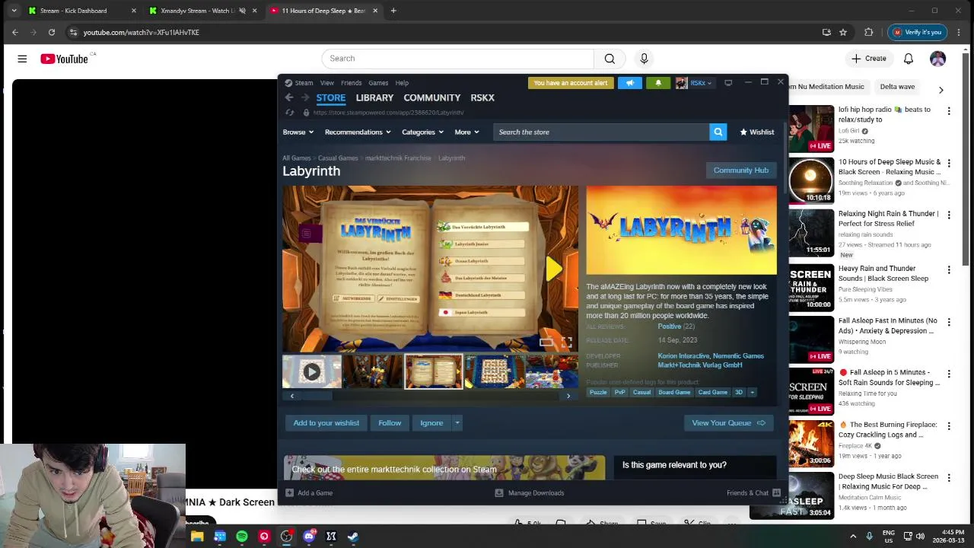Switch to the COMMUNITY tab

tap(431, 97)
